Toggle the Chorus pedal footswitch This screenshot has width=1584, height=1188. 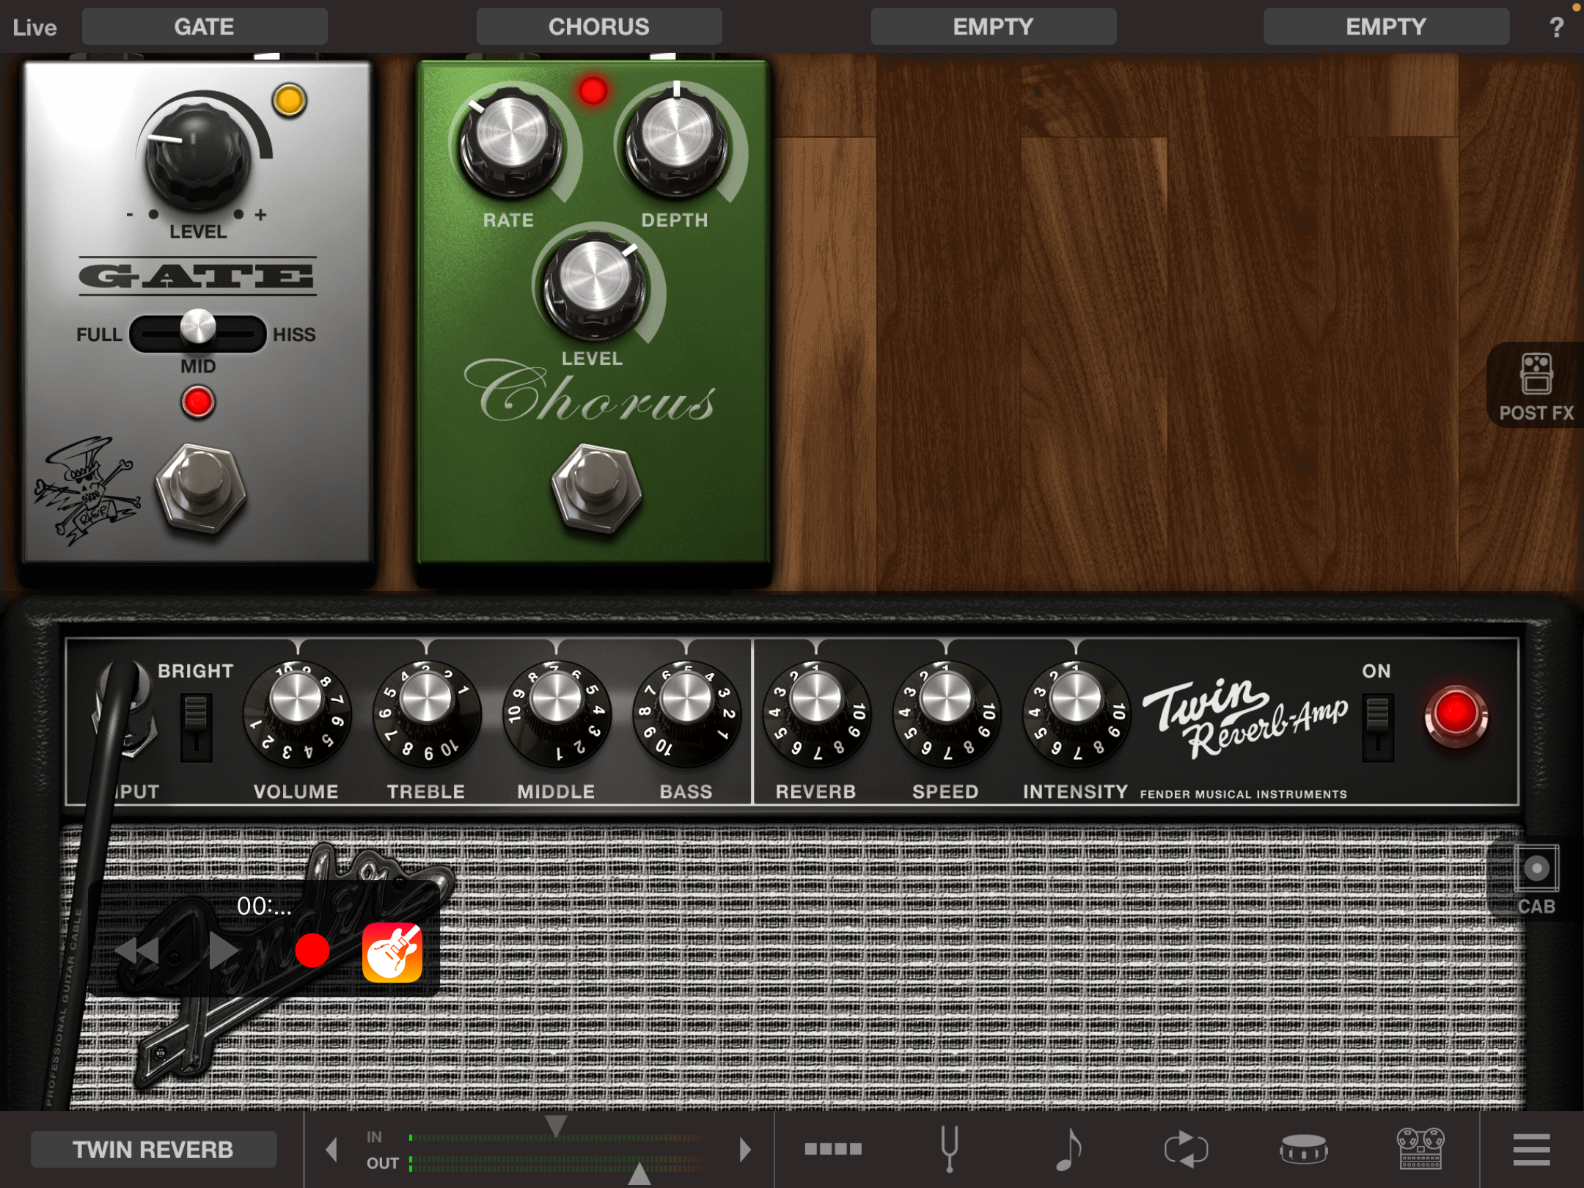596,489
